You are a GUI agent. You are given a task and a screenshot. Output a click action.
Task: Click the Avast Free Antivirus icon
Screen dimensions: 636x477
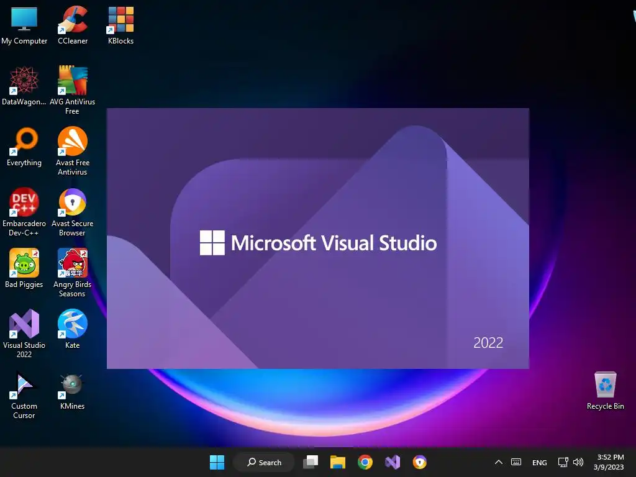click(x=73, y=151)
